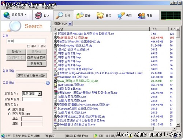Open the 도구 menu
The height and width of the screenshot is (139, 183).
(x=33, y=7)
